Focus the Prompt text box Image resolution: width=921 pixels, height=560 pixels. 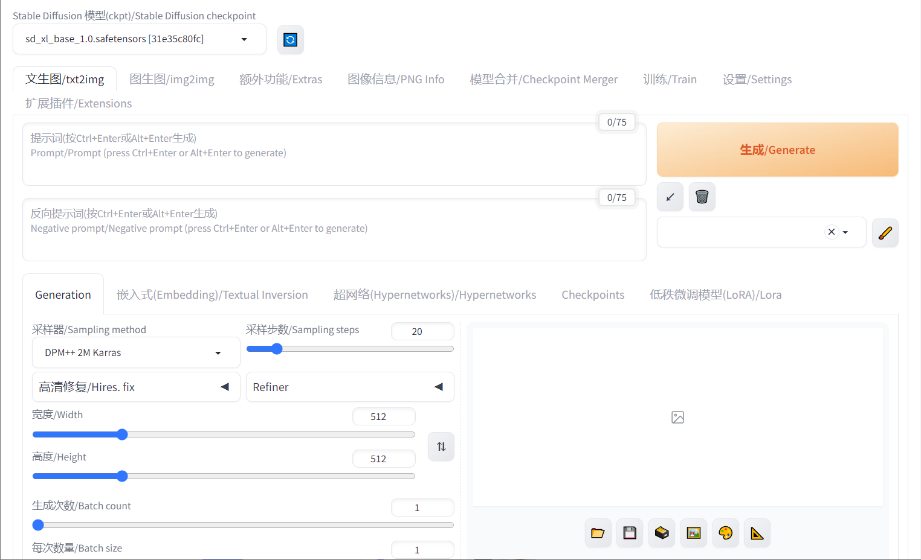[334, 154]
